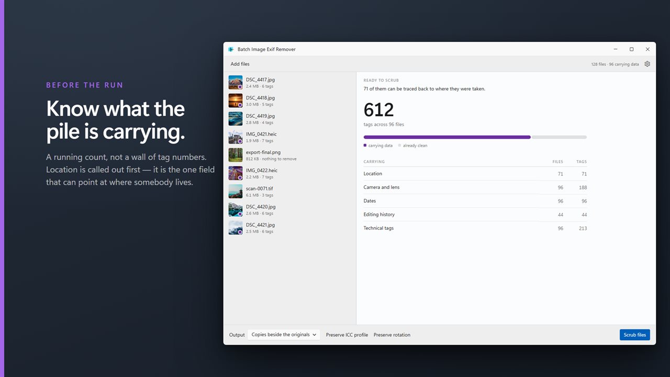Click the Technical tags row label
Screen dimensions: 670x377
coord(378,228)
